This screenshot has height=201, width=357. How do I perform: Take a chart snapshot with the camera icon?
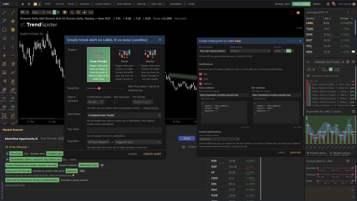[x=298, y=13]
